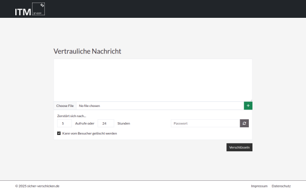
Task: Click the 'Aufrufe oder' label
Action: tap(85, 123)
